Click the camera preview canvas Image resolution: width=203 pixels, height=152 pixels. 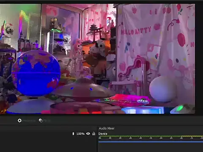coord(97,59)
